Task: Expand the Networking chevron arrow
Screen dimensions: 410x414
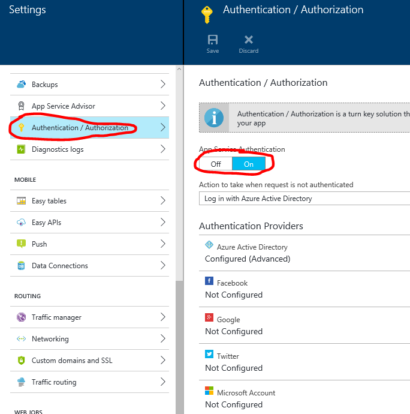Action: 163,339
